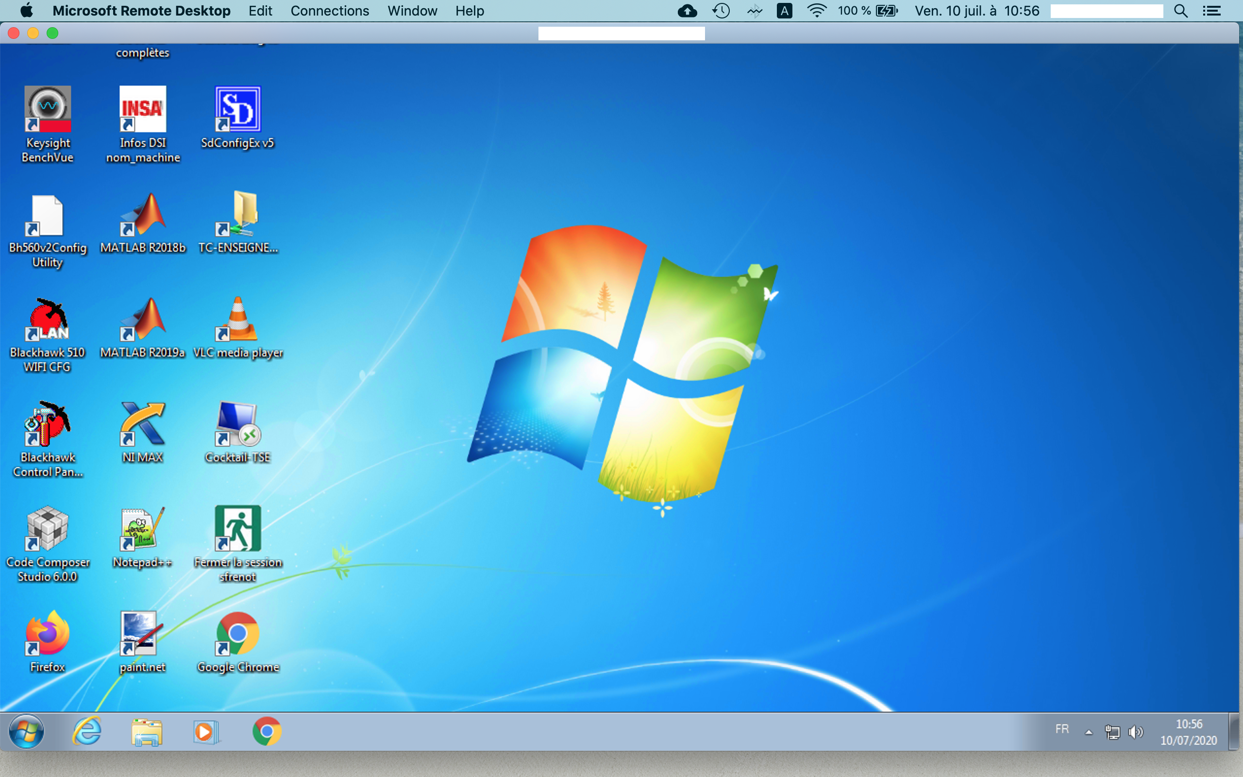
Task: Launch Chrome from the Windows taskbar
Action: (x=267, y=731)
